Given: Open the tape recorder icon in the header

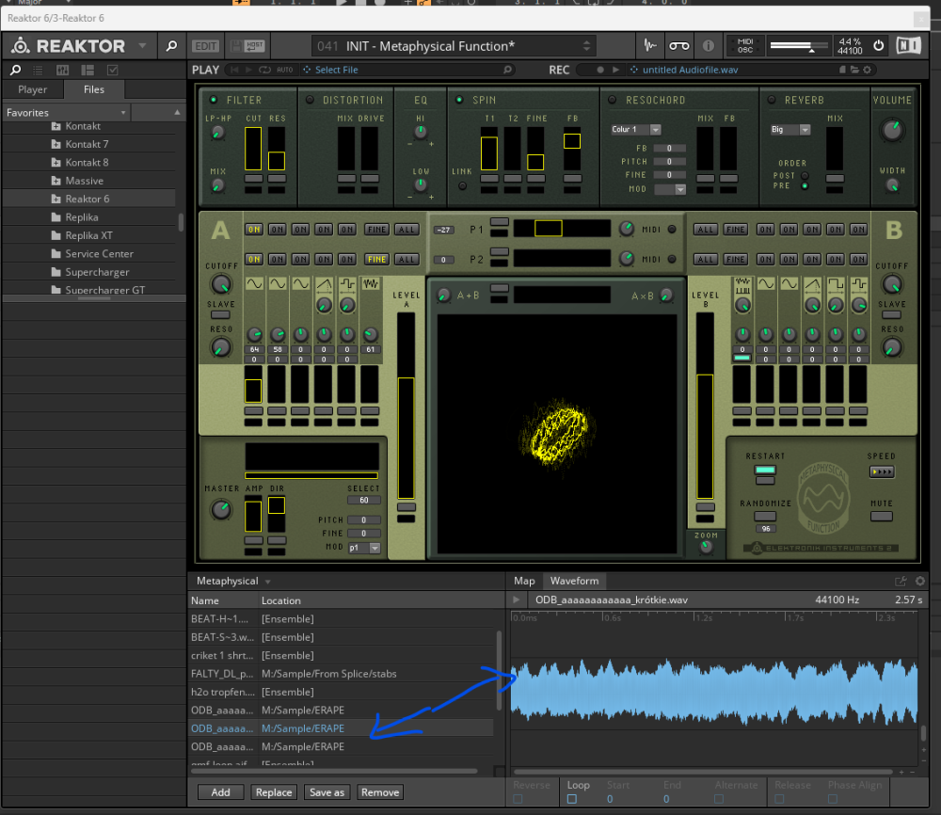Looking at the screenshot, I should coord(678,45).
